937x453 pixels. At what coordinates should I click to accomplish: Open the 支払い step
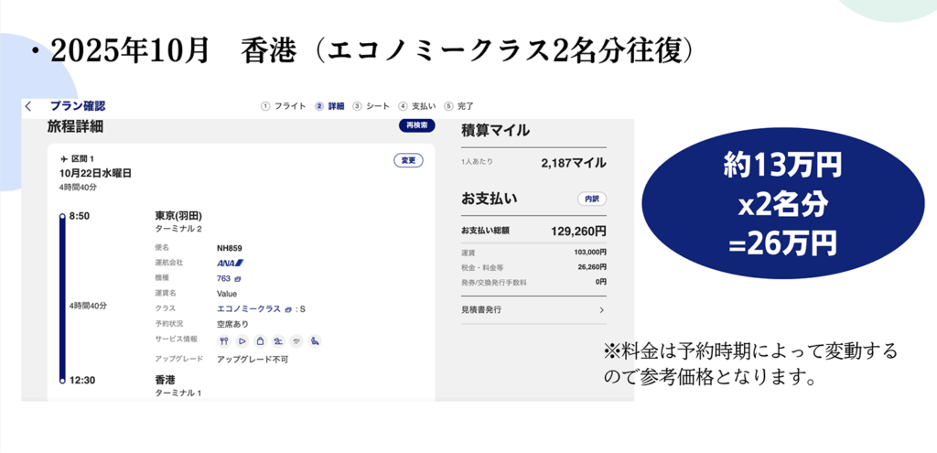417,106
